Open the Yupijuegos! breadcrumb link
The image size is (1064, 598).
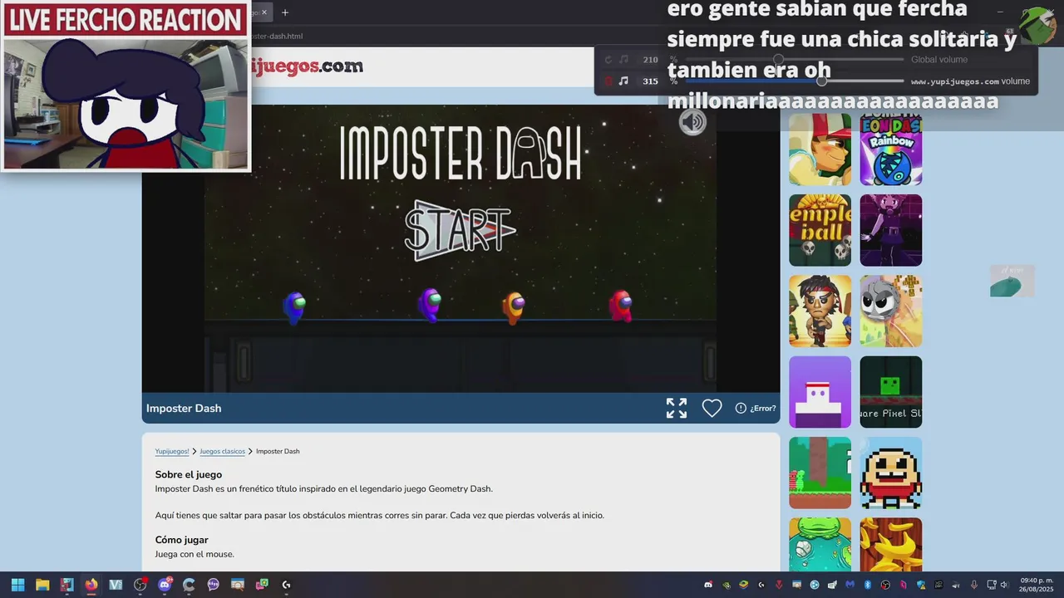pyautogui.click(x=172, y=451)
